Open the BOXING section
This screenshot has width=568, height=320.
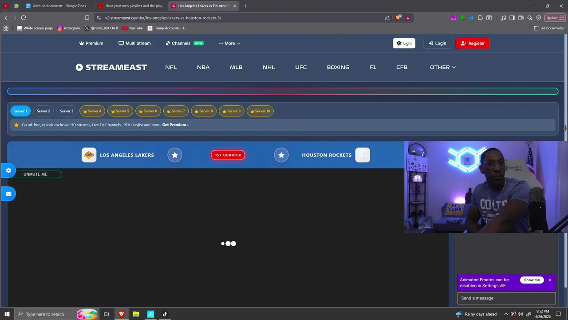338,67
